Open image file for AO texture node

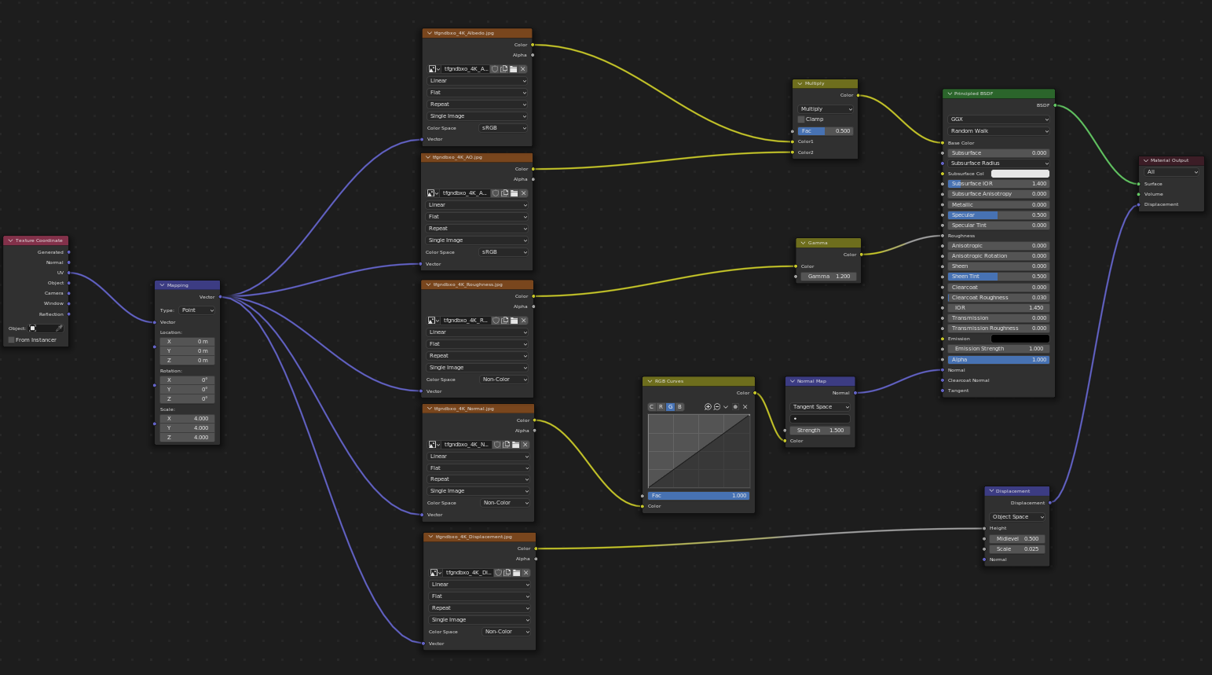(x=514, y=193)
